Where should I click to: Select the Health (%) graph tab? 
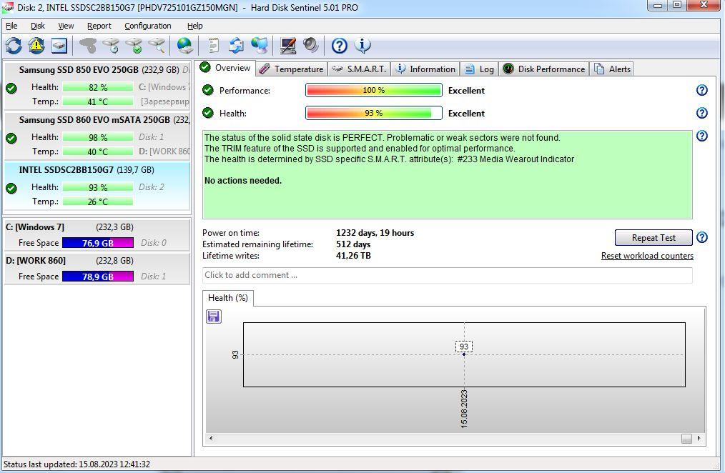click(228, 298)
